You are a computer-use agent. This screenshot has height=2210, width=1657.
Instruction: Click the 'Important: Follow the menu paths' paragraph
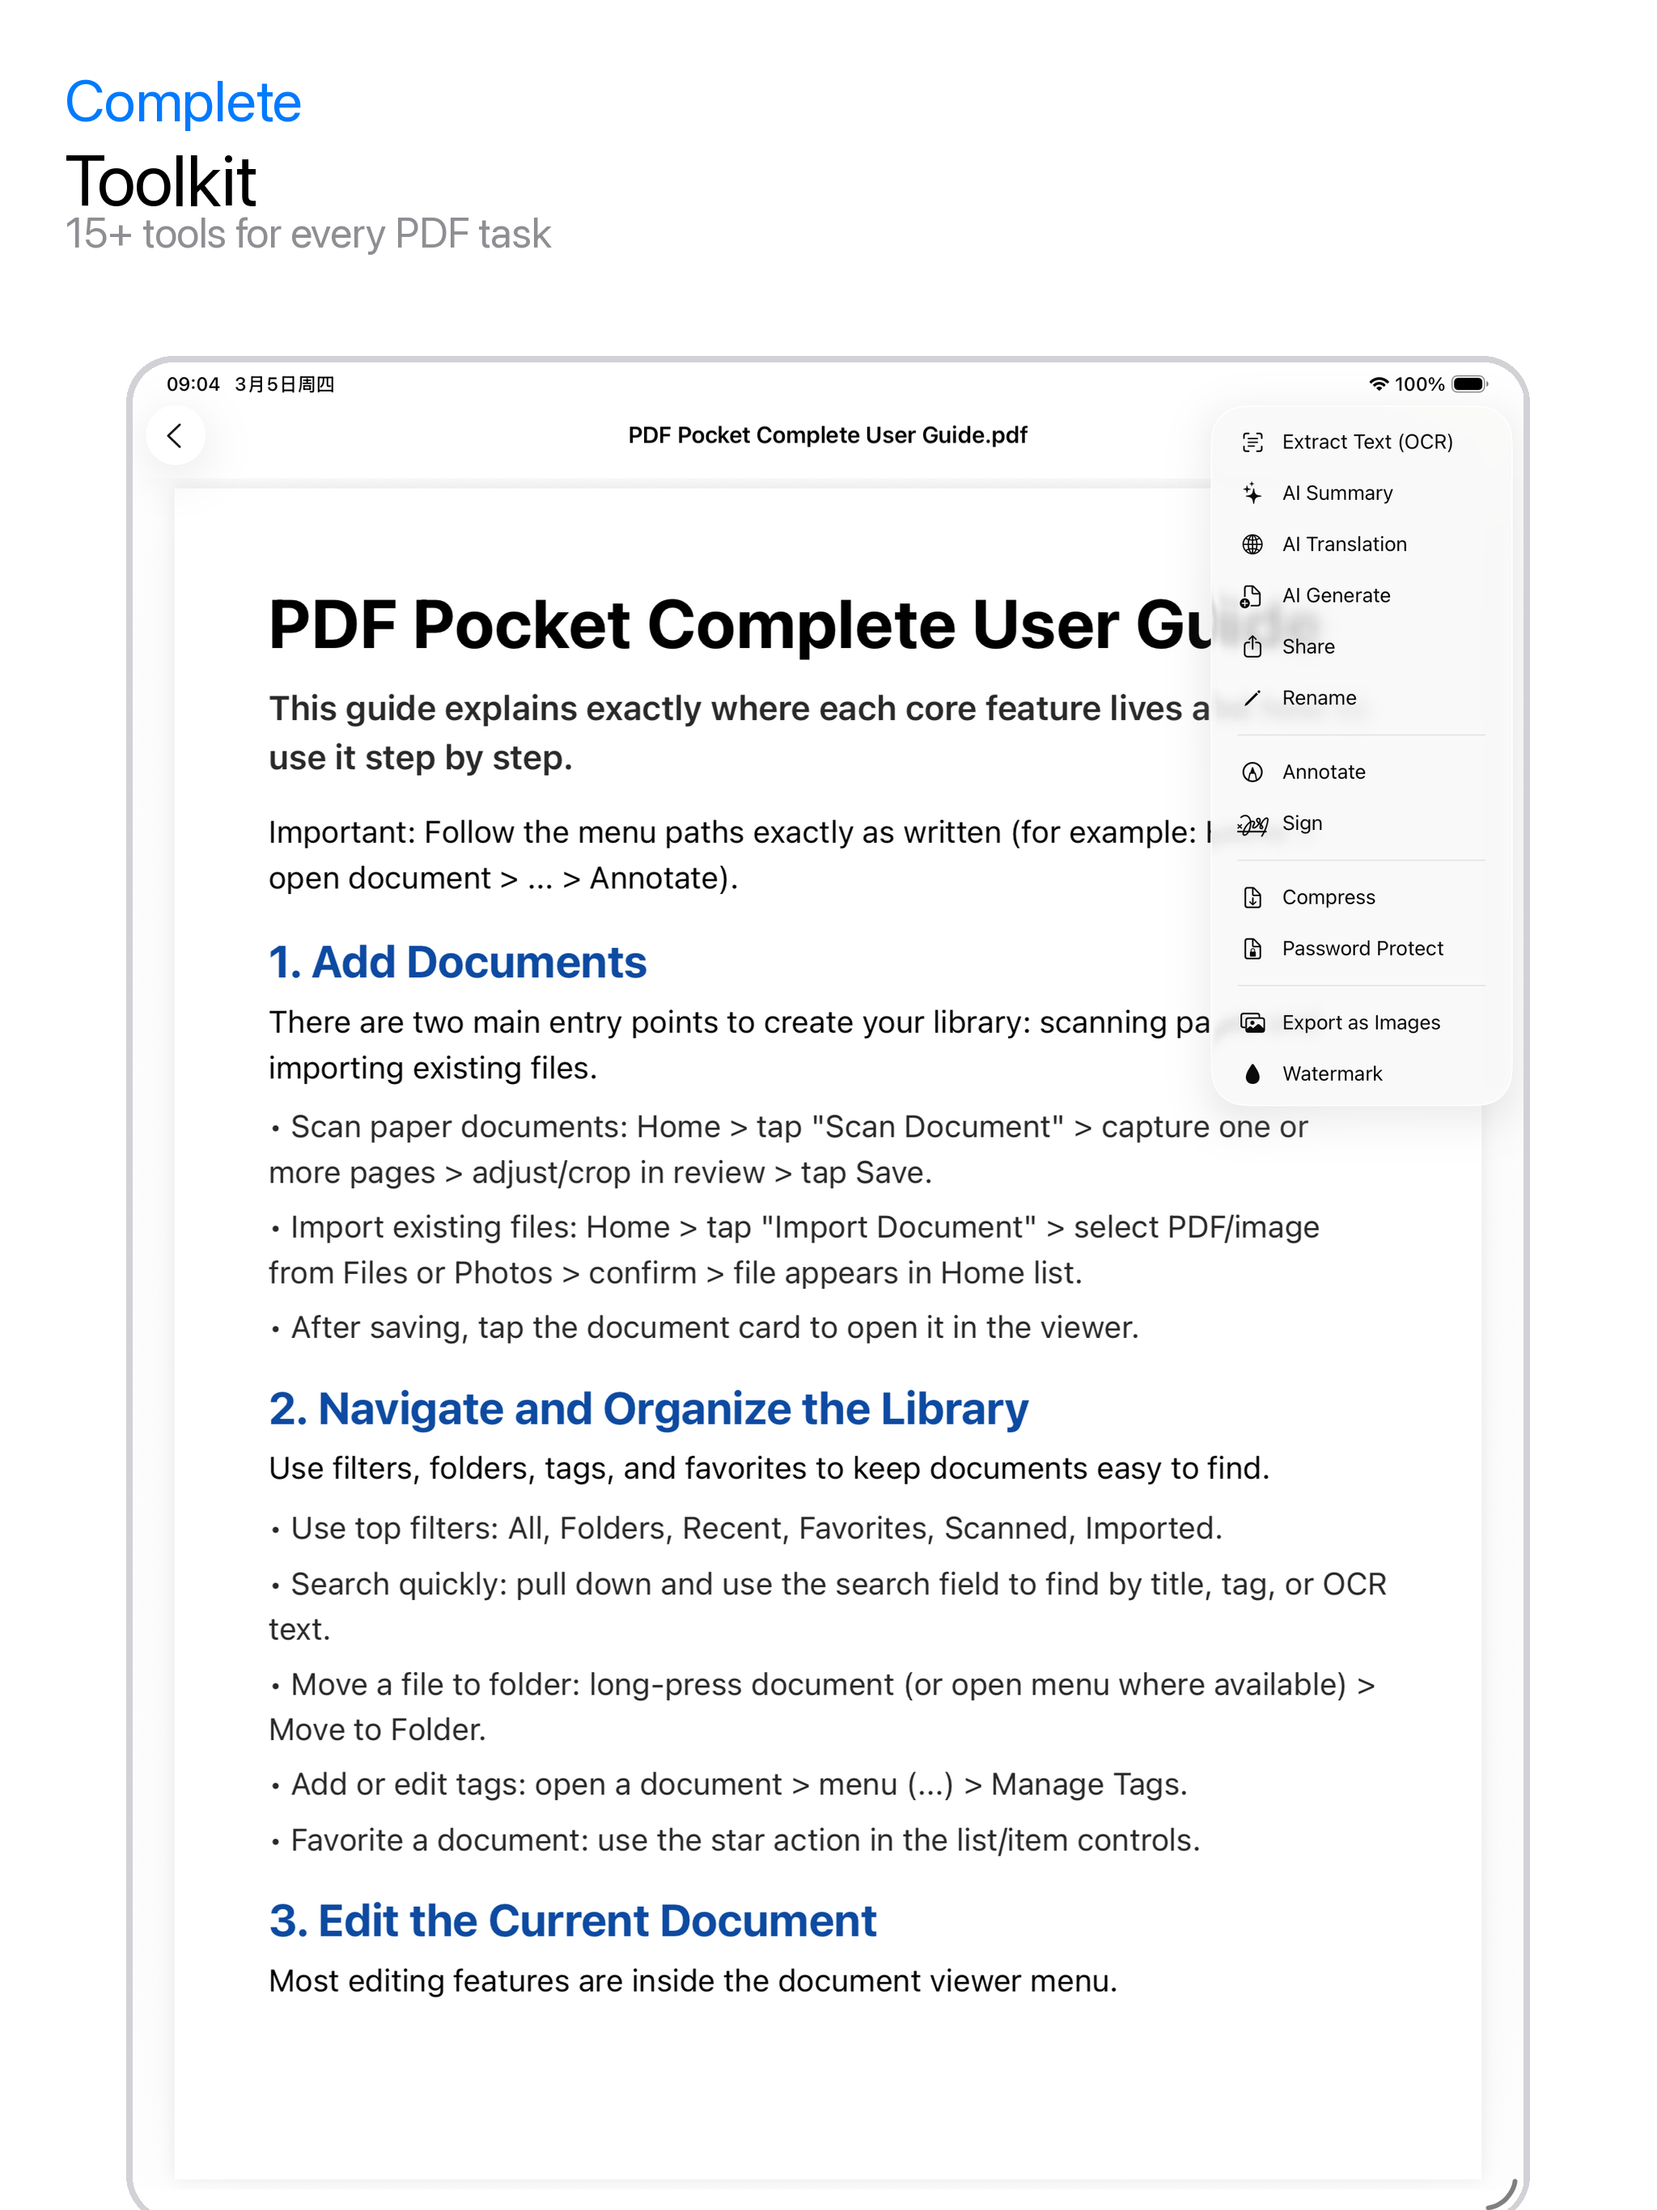coord(740,855)
